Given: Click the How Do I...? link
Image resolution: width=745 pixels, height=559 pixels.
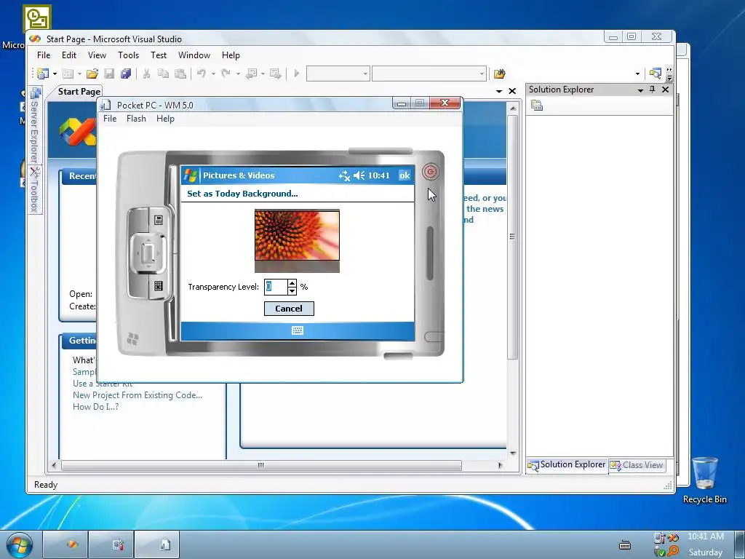Looking at the screenshot, I should 95,407.
